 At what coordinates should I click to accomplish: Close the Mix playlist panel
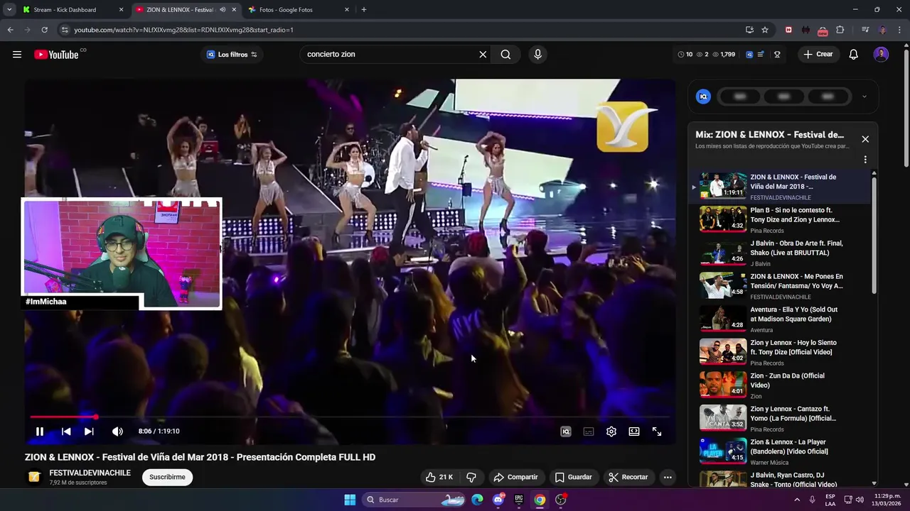[865, 139]
